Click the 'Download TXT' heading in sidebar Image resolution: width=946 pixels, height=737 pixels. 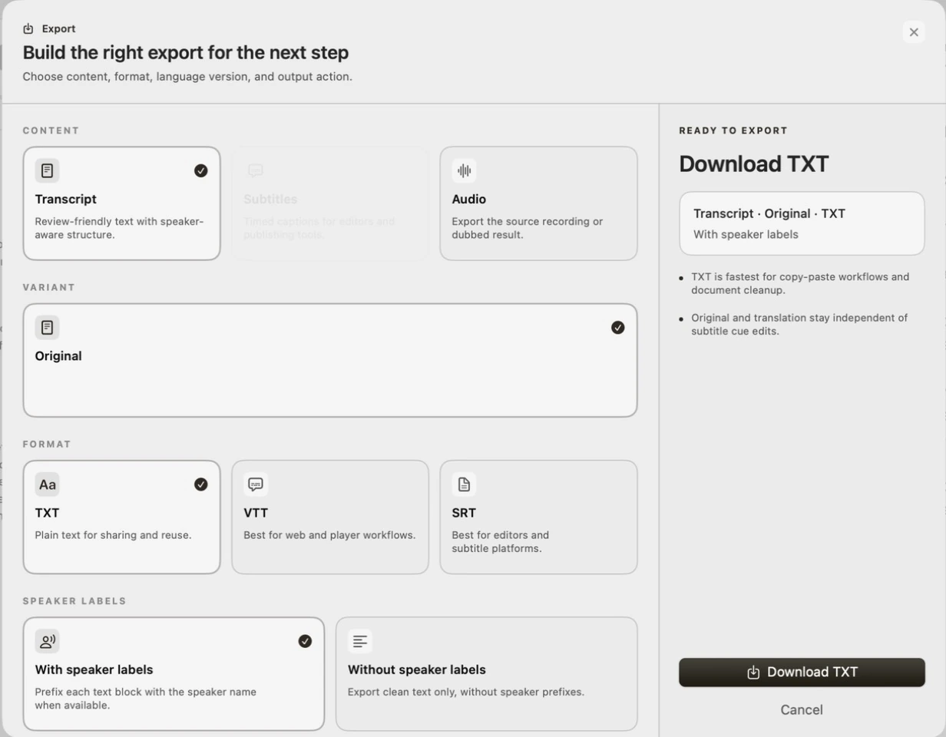click(x=754, y=164)
